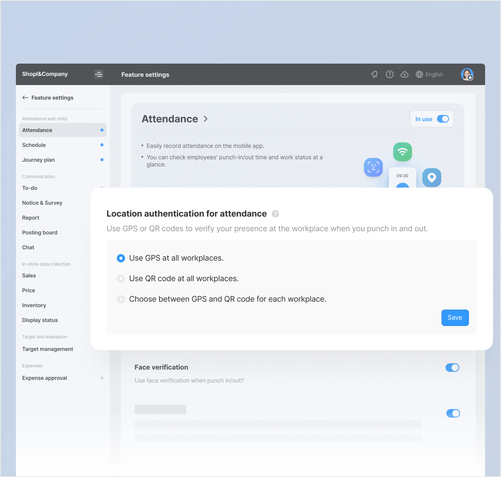The height and width of the screenshot is (477, 501).
Task: Select Use QR code at all workplaces
Action: point(121,279)
